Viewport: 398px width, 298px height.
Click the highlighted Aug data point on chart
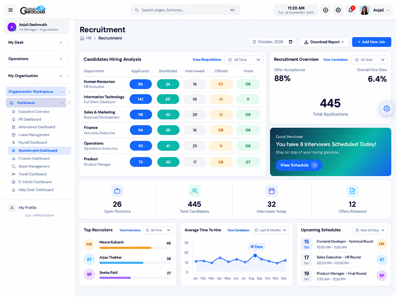pyautogui.click(x=255, y=255)
